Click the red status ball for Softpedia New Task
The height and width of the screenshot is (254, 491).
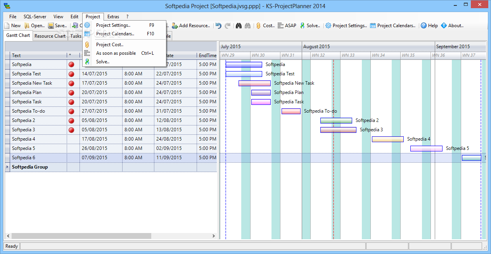click(71, 83)
